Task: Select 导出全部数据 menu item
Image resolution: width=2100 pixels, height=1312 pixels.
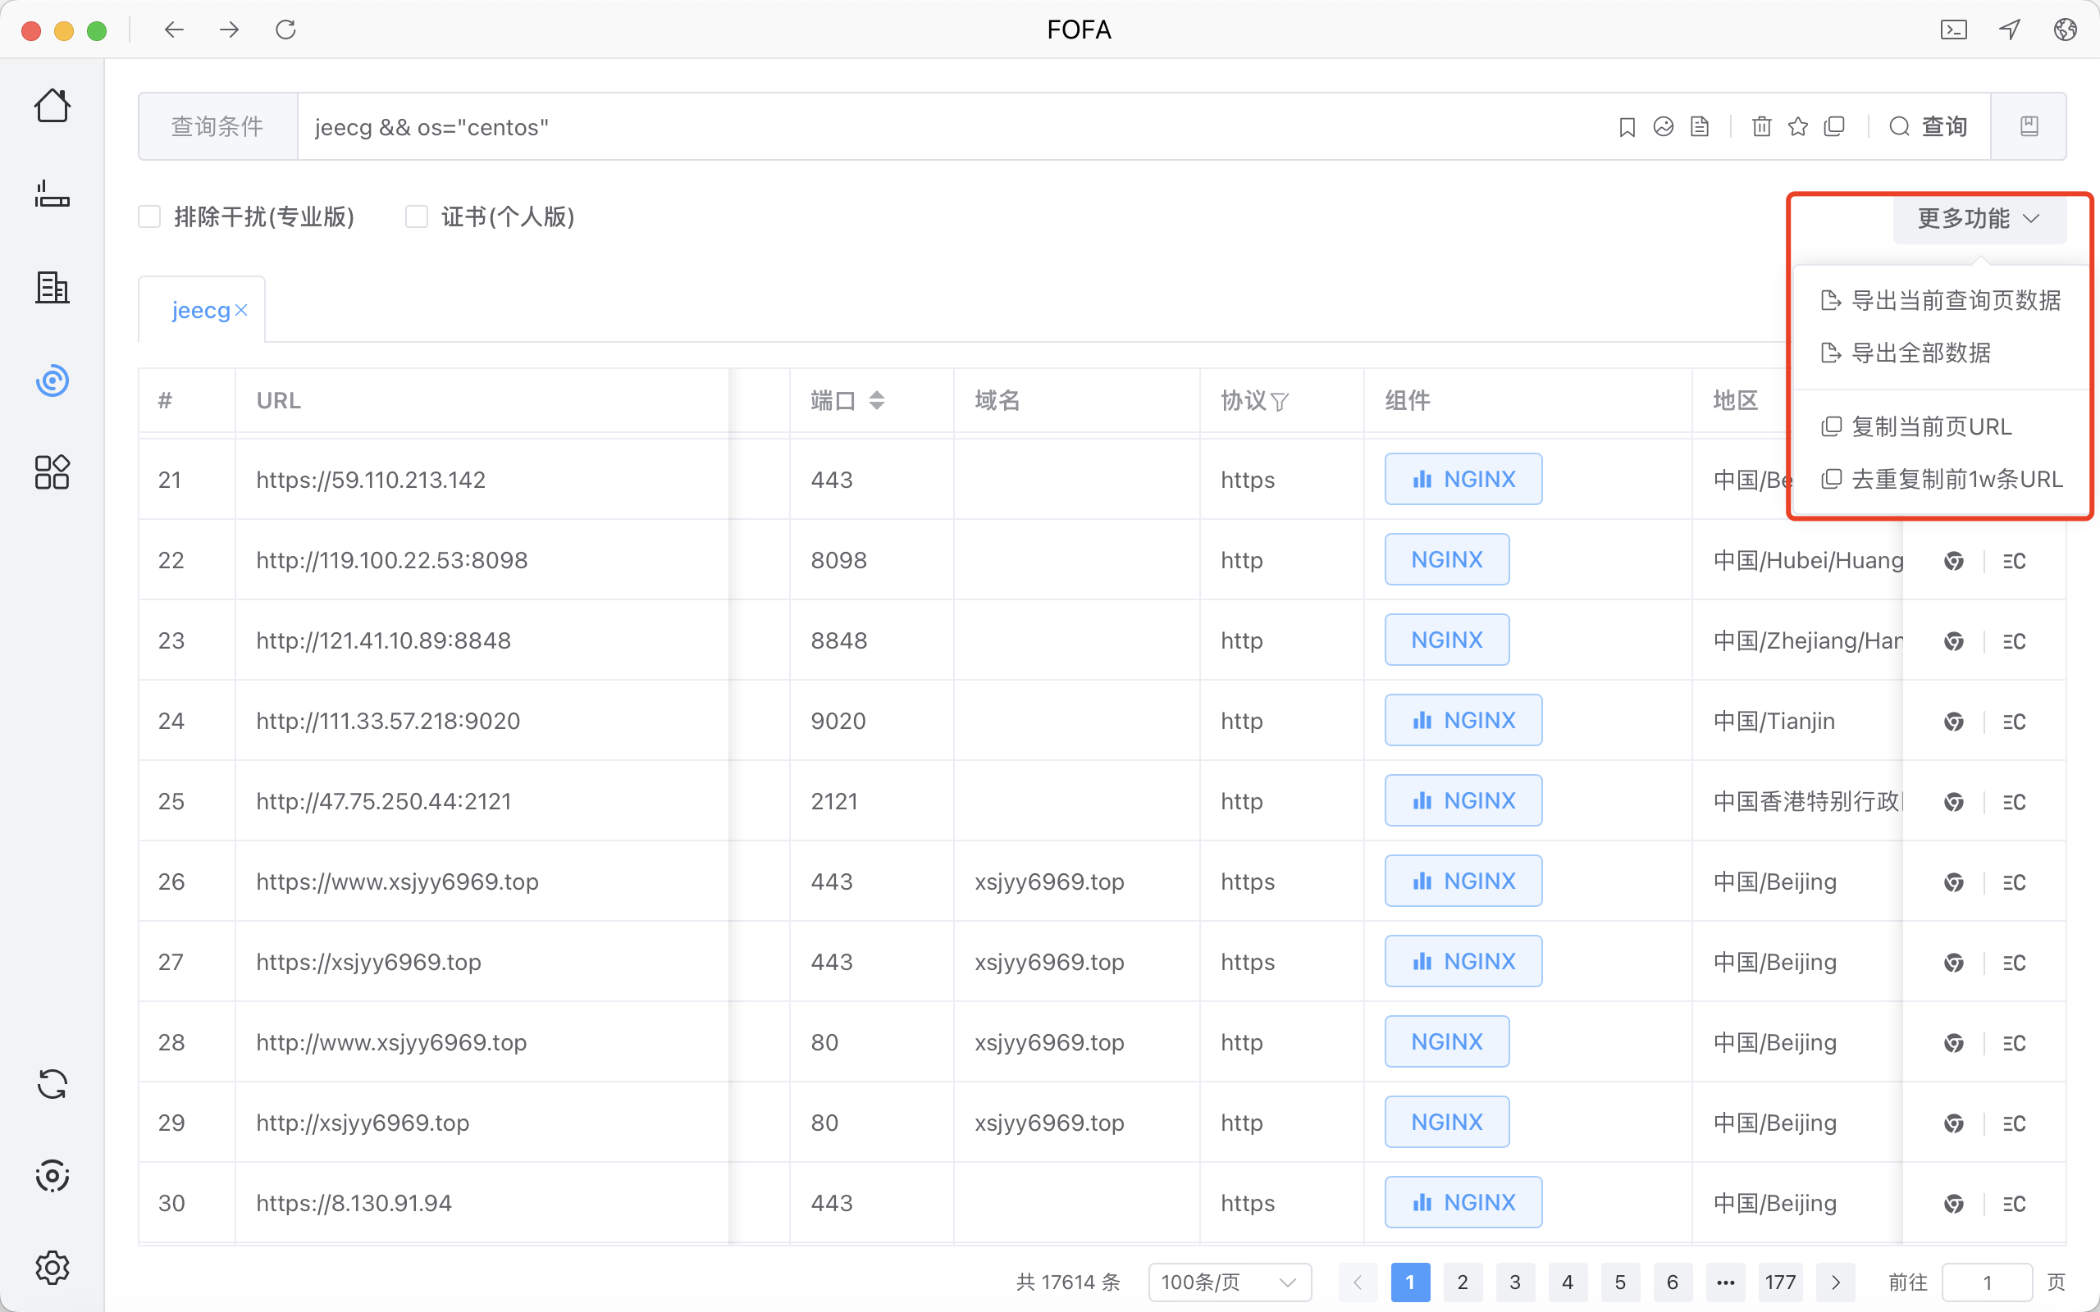Action: [1920, 353]
